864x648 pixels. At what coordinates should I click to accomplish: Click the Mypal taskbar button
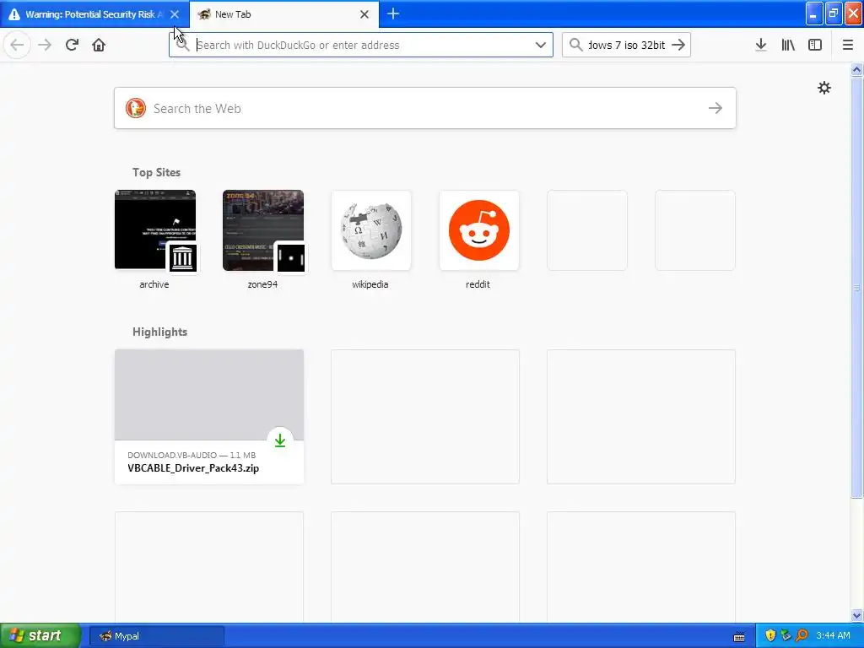(x=156, y=636)
